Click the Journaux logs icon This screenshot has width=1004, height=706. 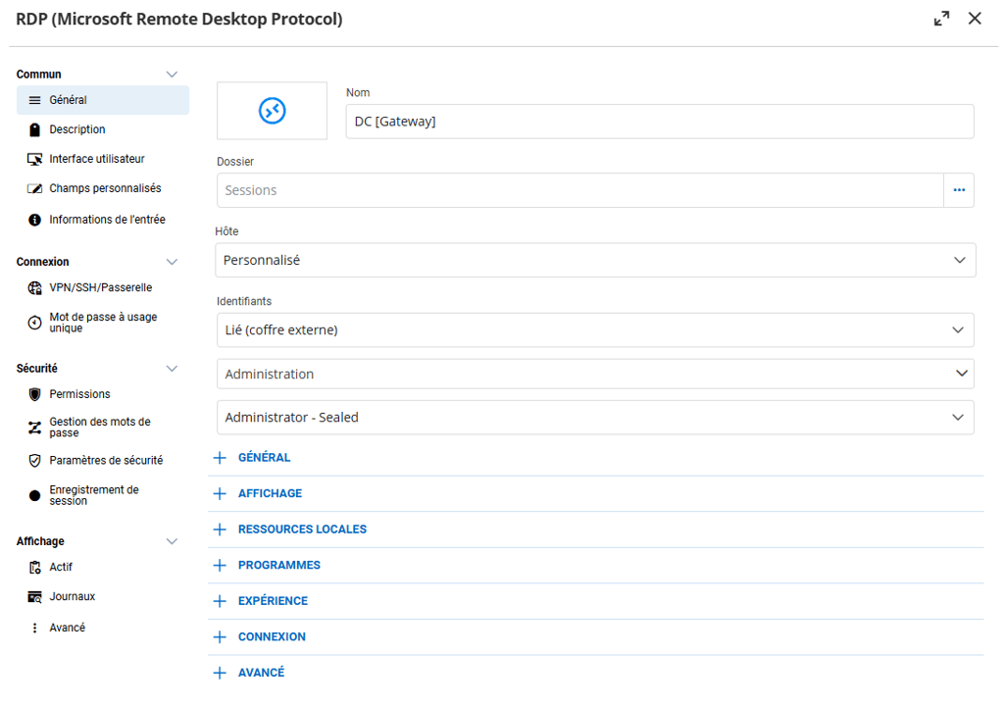34,597
